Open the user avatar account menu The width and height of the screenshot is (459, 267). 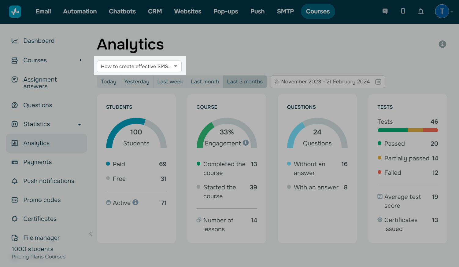tap(442, 11)
